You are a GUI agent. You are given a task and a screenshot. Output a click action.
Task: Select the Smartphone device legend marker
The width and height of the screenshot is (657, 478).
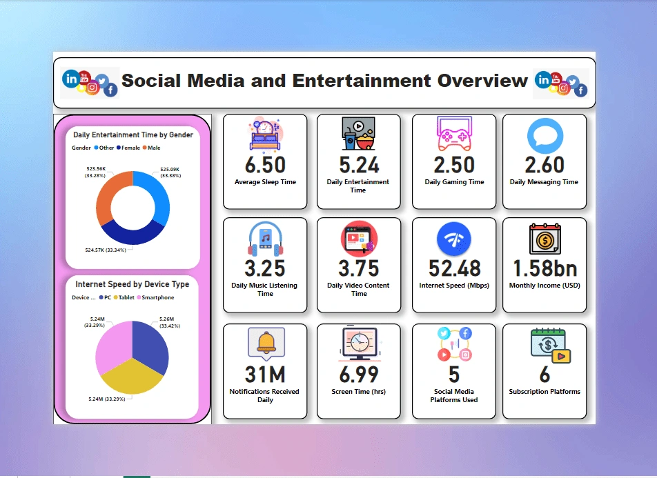[x=139, y=297]
